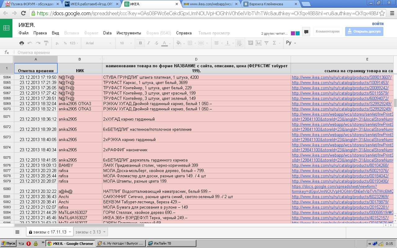
Task: Open the Arial font dropdown
Action: [98, 43]
